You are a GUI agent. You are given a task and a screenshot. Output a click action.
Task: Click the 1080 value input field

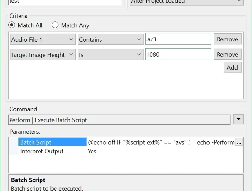tap(178, 55)
